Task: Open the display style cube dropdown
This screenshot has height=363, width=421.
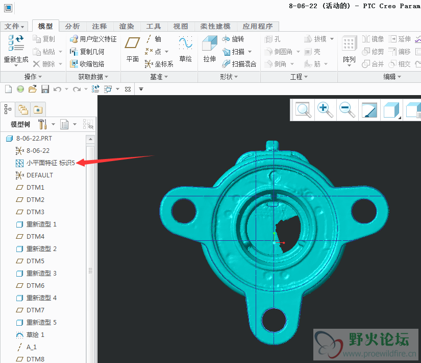Action: [x=392, y=110]
